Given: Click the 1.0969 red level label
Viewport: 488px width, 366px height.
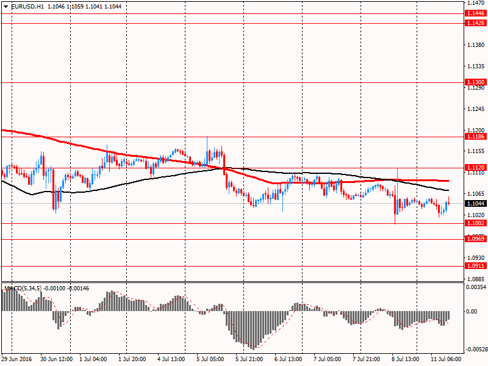Looking at the screenshot, I should pos(476,239).
